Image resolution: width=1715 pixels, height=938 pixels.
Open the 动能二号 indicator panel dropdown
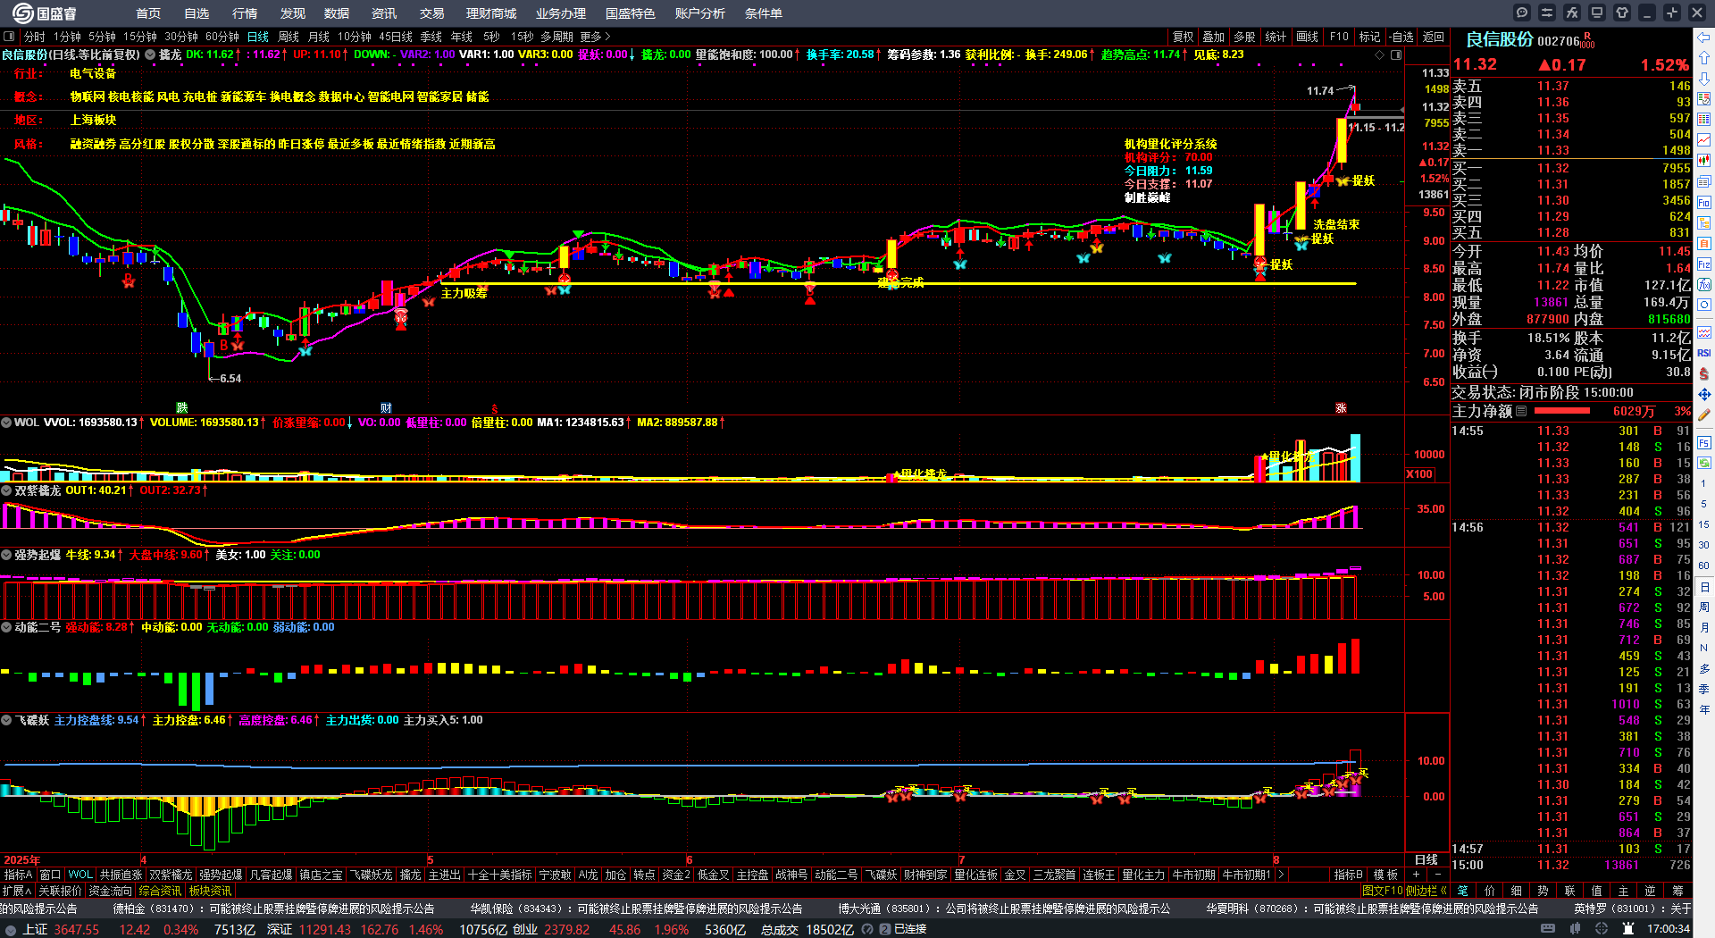click(7, 627)
